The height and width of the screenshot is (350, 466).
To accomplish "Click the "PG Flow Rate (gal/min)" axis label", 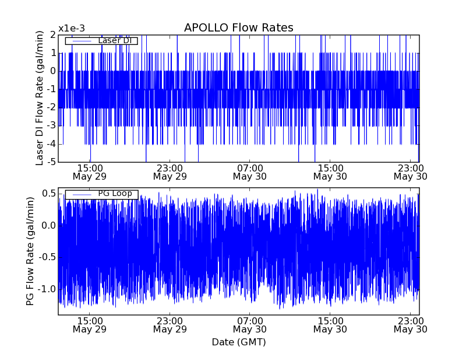I will pyautogui.click(x=30, y=251).
